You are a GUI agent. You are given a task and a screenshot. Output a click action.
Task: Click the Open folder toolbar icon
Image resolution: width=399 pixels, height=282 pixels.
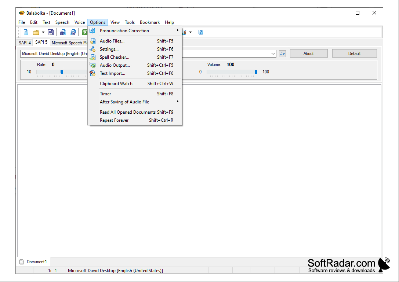point(36,32)
